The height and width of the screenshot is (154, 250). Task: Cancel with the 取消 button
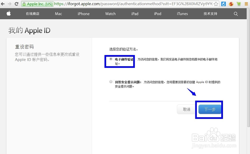click(186, 109)
